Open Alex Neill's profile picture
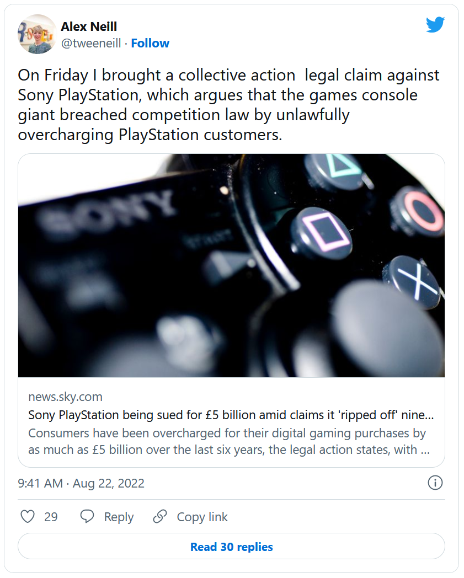Viewport: 464px width, 578px height. click(x=37, y=34)
